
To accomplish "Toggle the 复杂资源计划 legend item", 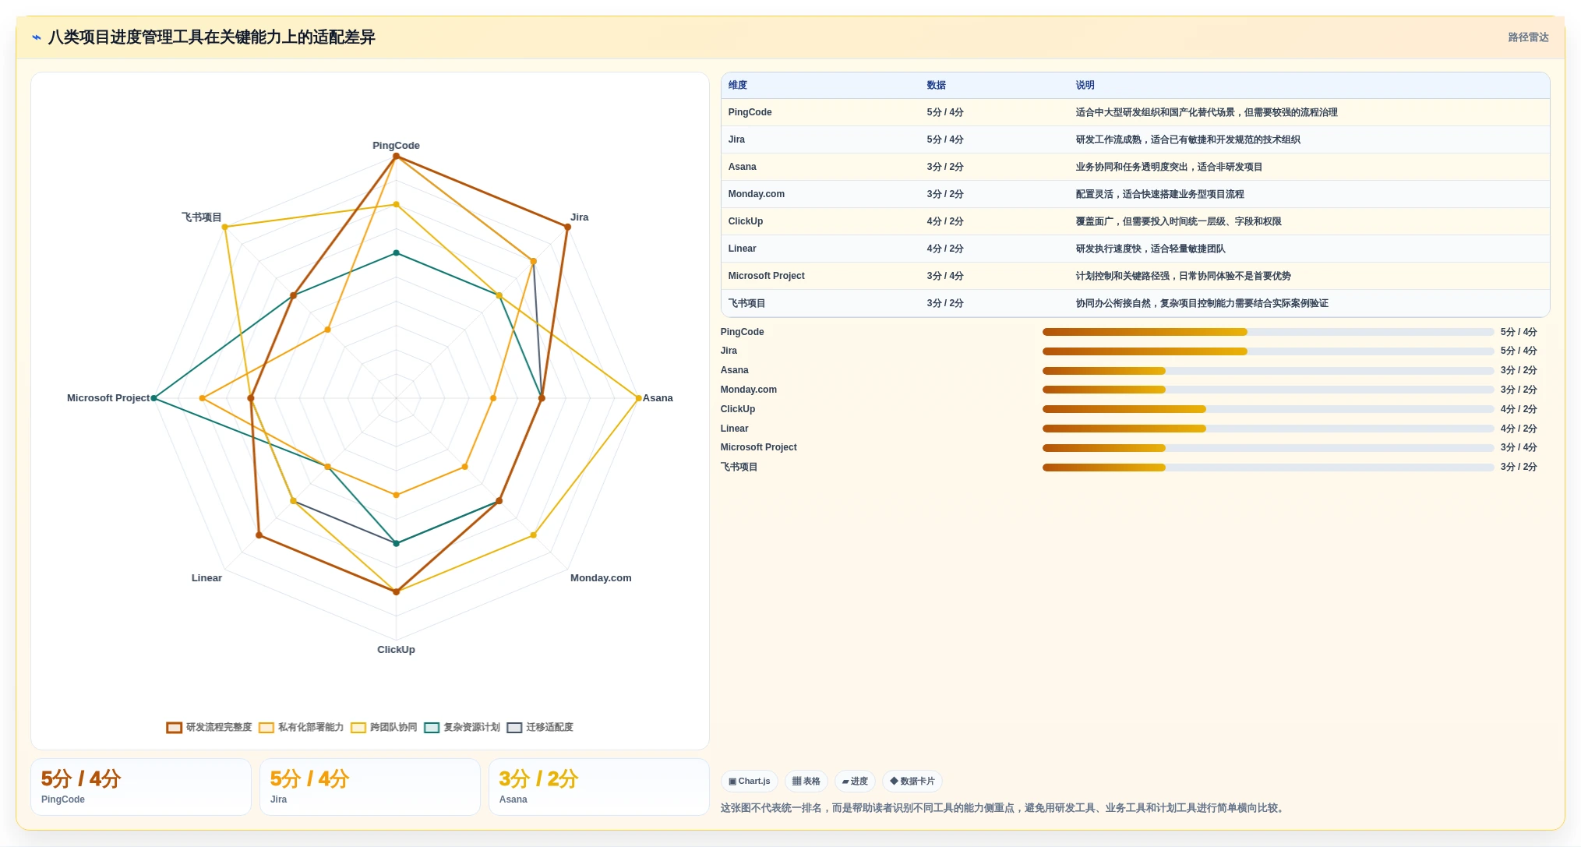I will pos(462,728).
